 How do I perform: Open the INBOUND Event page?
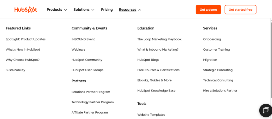(x=83, y=39)
